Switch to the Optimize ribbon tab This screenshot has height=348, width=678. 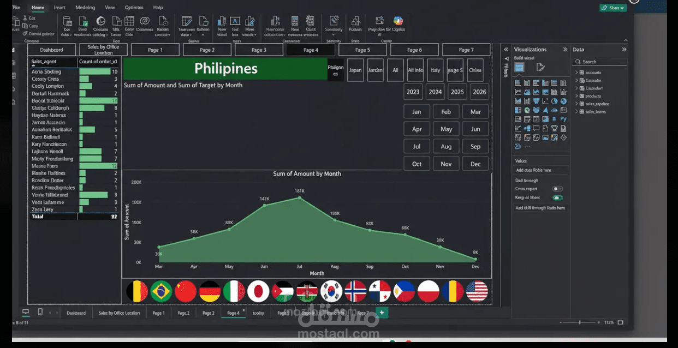(134, 8)
